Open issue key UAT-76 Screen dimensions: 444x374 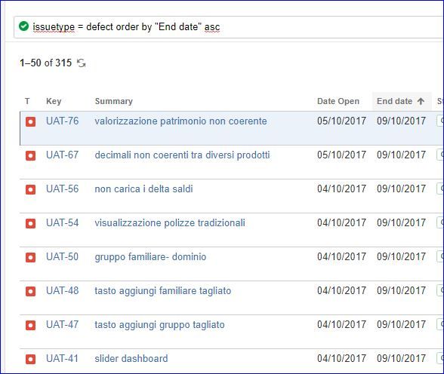pos(62,121)
